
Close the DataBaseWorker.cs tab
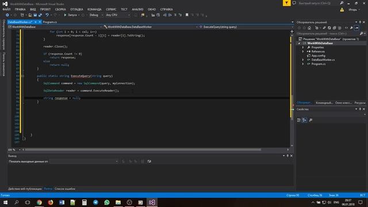[x=40, y=22]
